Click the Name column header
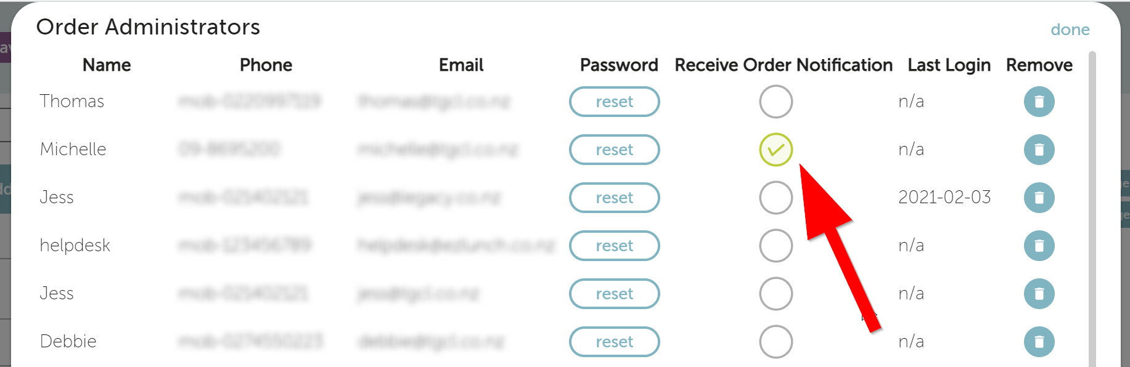This screenshot has height=367, width=1130. click(x=107, y=65)
